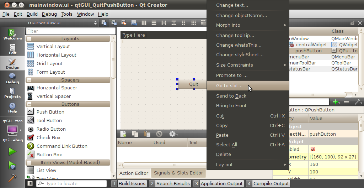Open the wrench configure dropdown
The image size is (364, 188).
pyautogui.click(x=358, y=102)
